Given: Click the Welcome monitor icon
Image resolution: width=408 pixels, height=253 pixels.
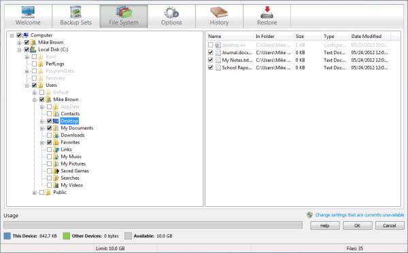Looking at the screenshot, I should click(28, 12).
